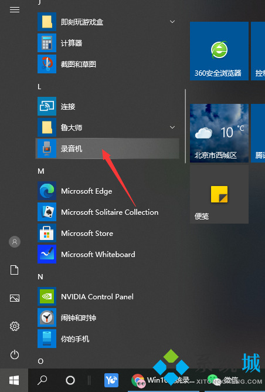Viewport: 265px width, 392px height.
Task: Click the app list scrollbar
Action: pos(185,126)
